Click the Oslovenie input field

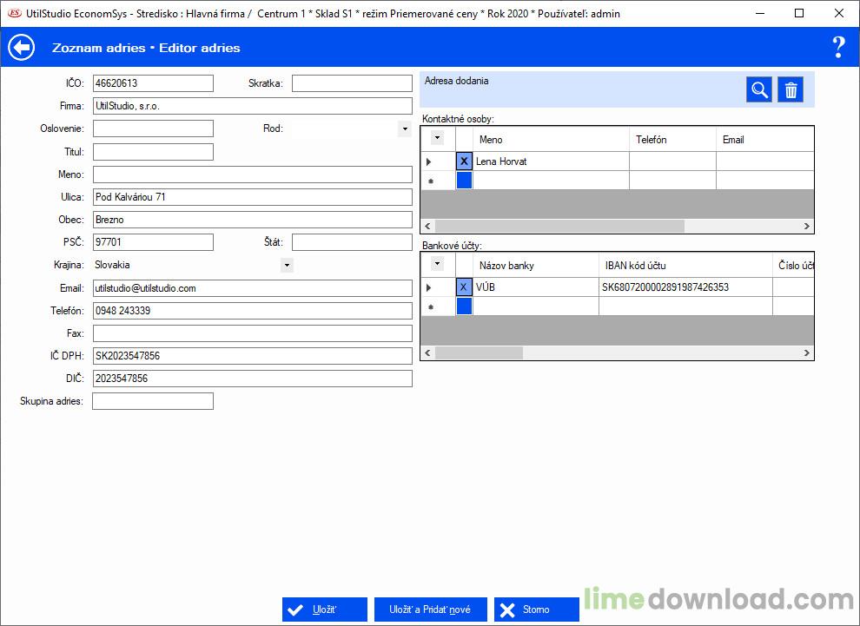(153, 128)
